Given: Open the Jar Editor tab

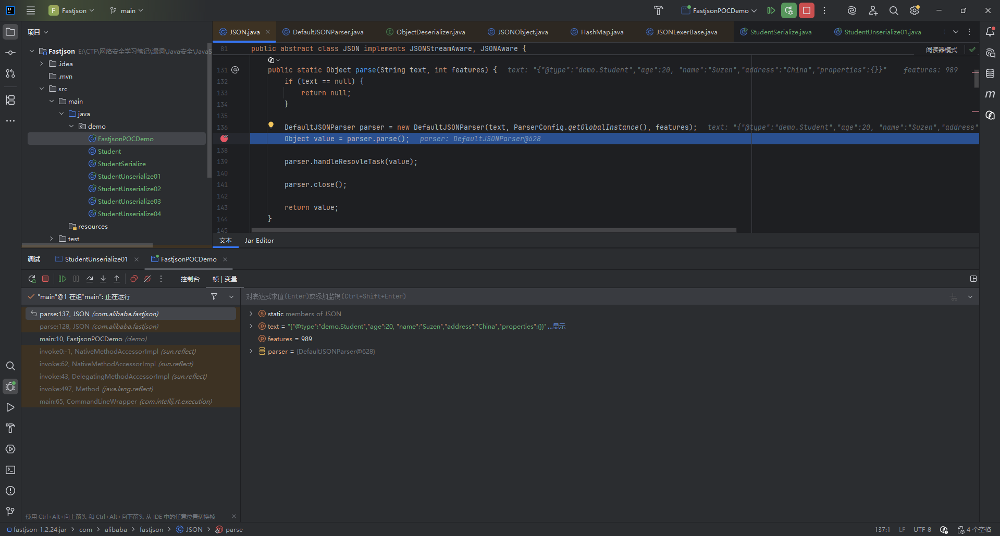Looking at the screenshot, I should pyautogui.click(x=259, y=241).
